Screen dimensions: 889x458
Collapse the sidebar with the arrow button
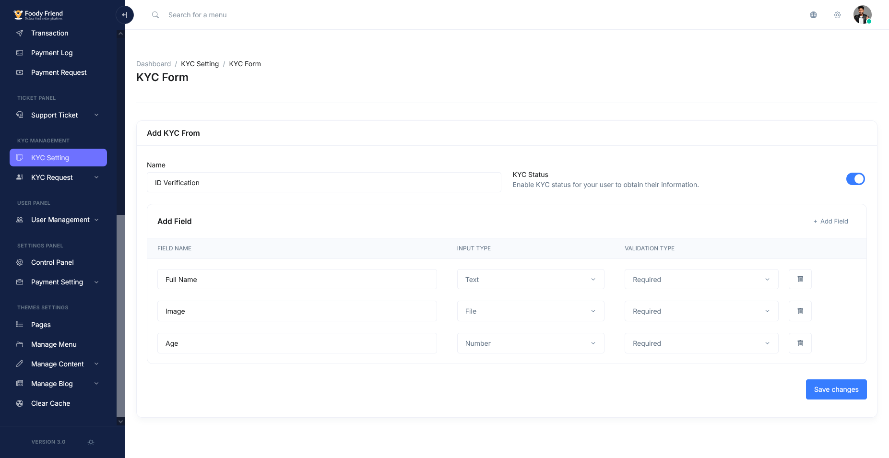click(x=125, y=15)
